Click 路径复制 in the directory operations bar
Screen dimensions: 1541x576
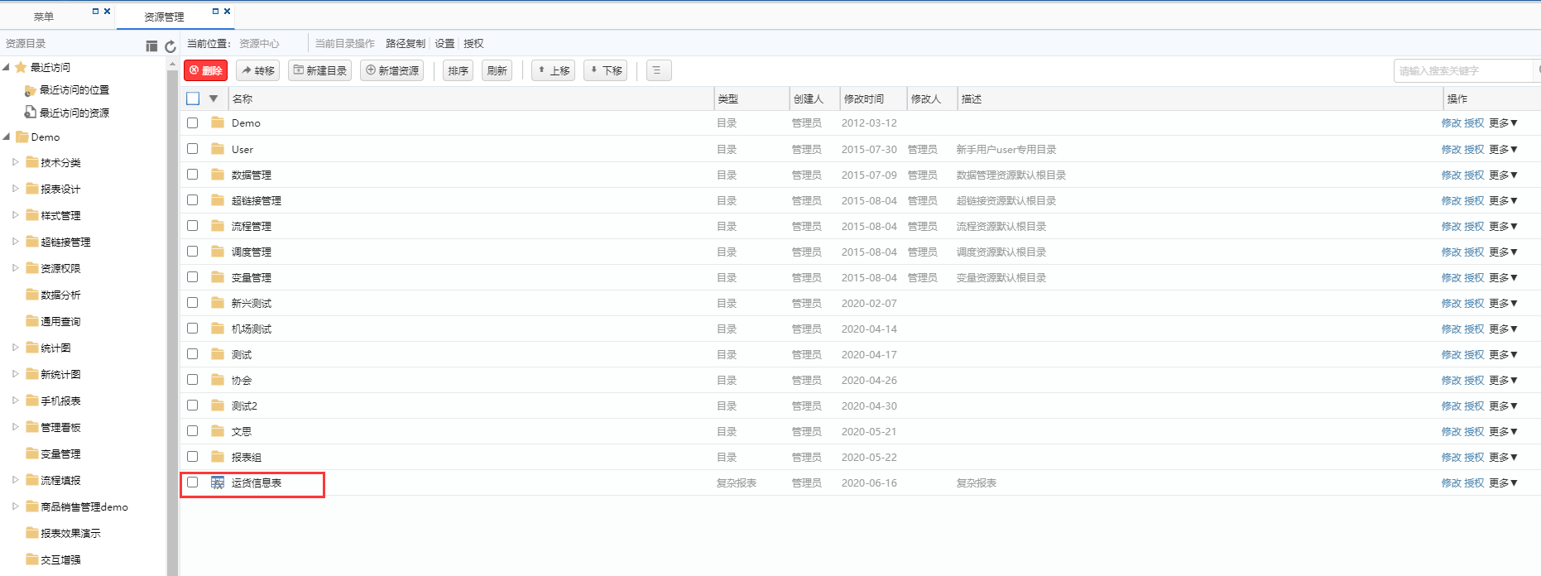[406, 44]
